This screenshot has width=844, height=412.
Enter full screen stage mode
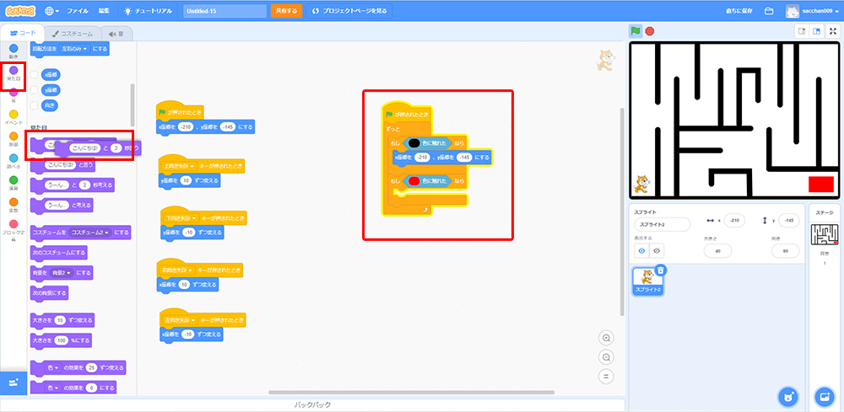click(832, 31)
